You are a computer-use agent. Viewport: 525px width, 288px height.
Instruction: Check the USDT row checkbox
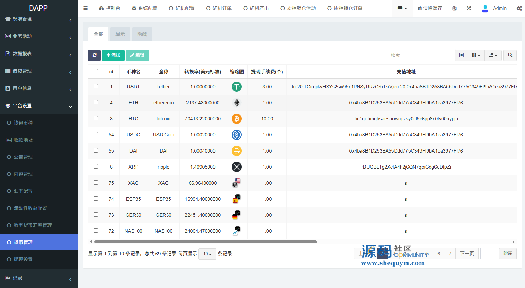click(x=96, y=86)
